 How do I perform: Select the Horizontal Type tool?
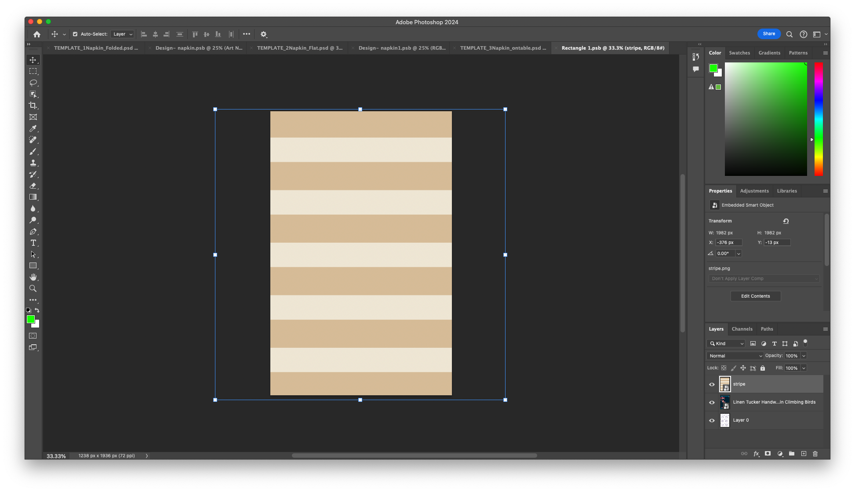pyautogui.click(x=33, y=243)
